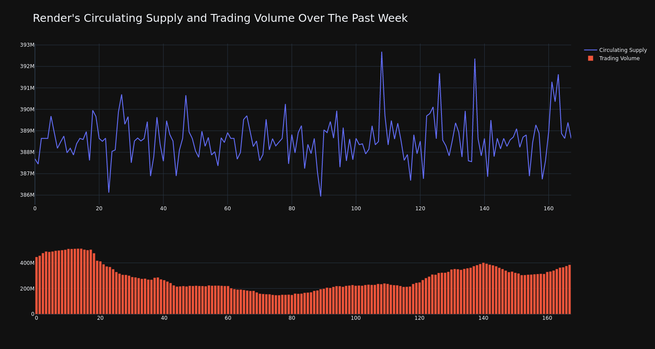Click the 391M y-axis label

(27, 88)
